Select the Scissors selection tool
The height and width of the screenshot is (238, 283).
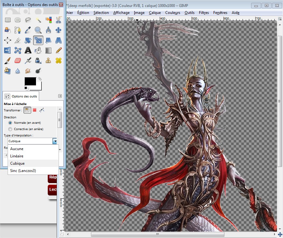[x=58, y=20]
